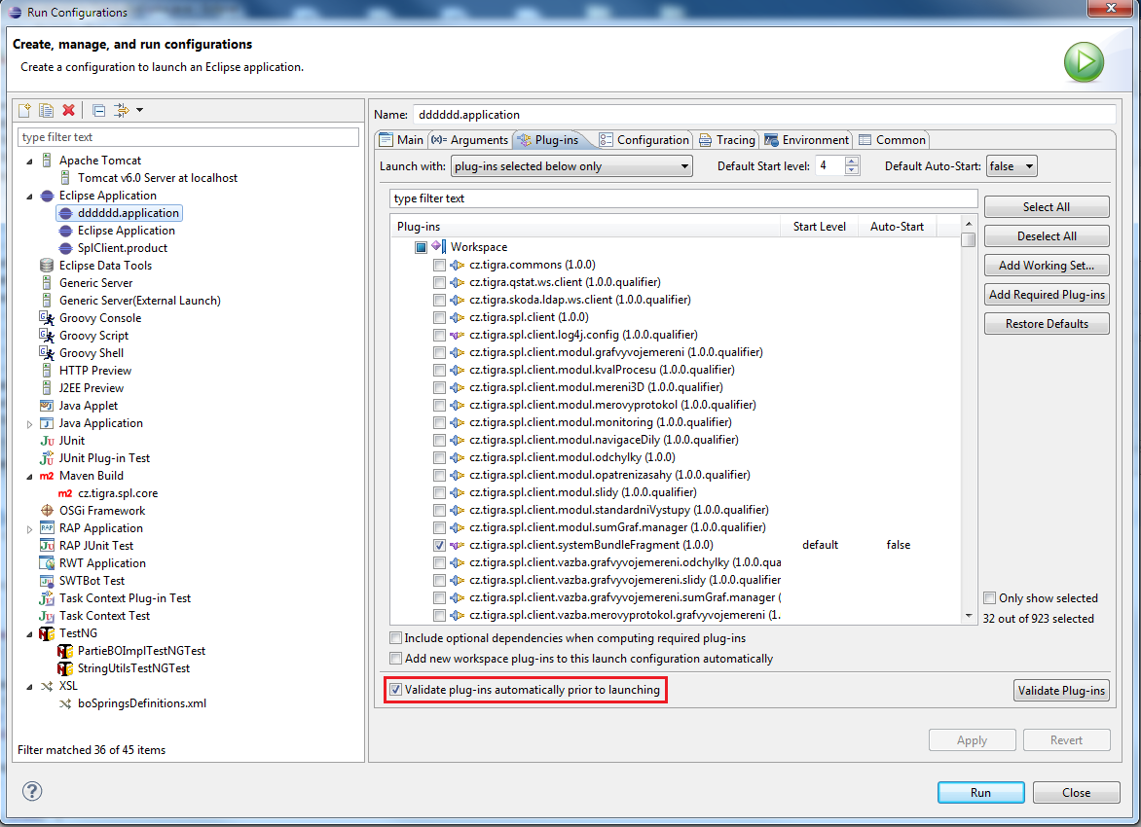Open the boSpringsDefinitions.xml XSL configuration
Viewport: 1141px width, 827px height.
pyautogui.click(x=142, y=703)
